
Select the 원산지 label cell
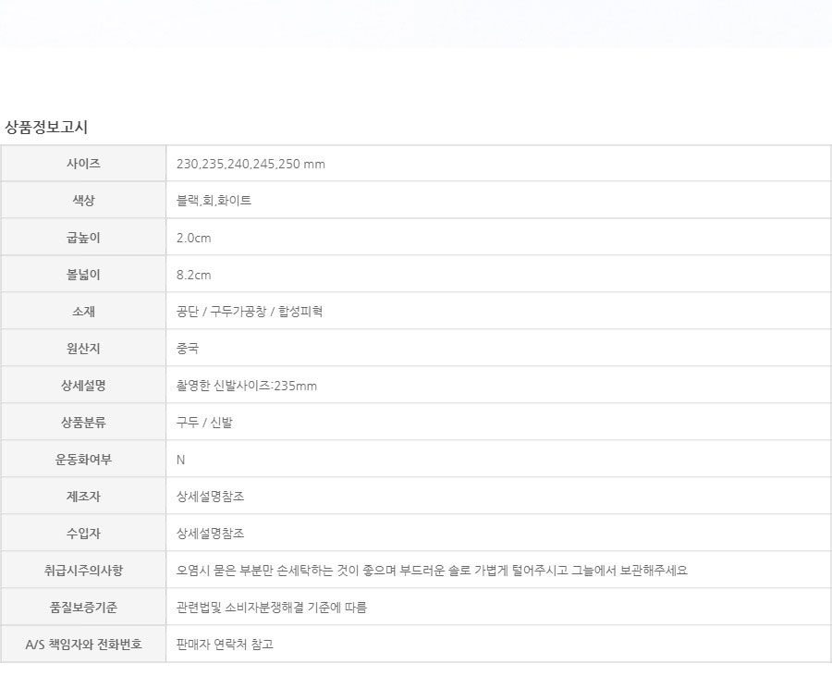coord(83,349)
